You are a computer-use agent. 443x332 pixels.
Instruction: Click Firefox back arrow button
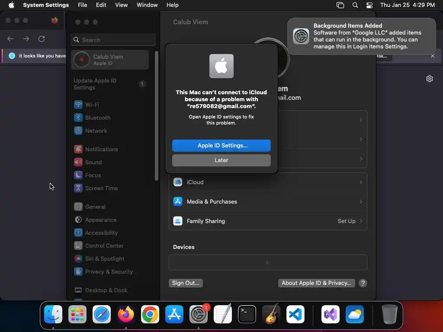point(10,39)
